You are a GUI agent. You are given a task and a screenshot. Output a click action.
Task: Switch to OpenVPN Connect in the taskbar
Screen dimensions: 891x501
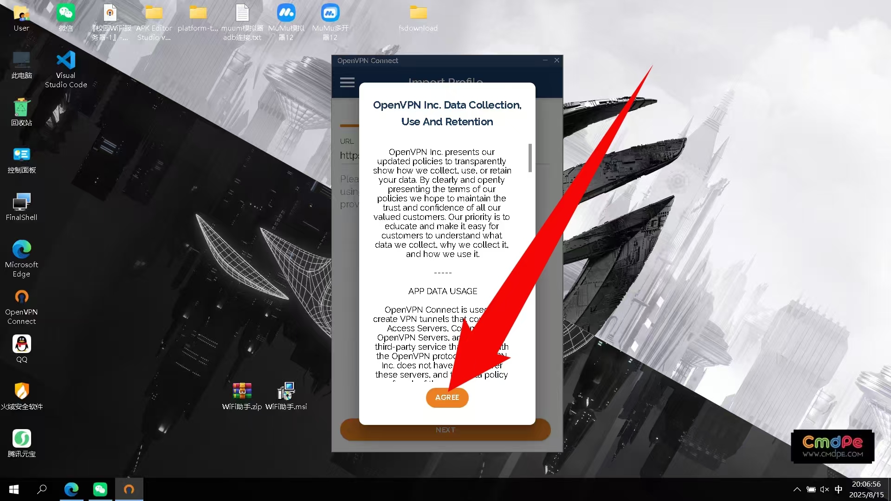tap(129, 489)
